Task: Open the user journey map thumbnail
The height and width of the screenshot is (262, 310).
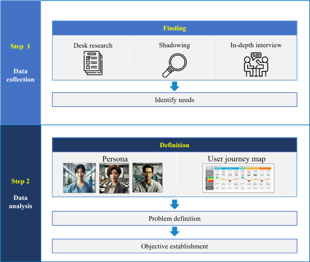Action: click(x=238, y=178)
